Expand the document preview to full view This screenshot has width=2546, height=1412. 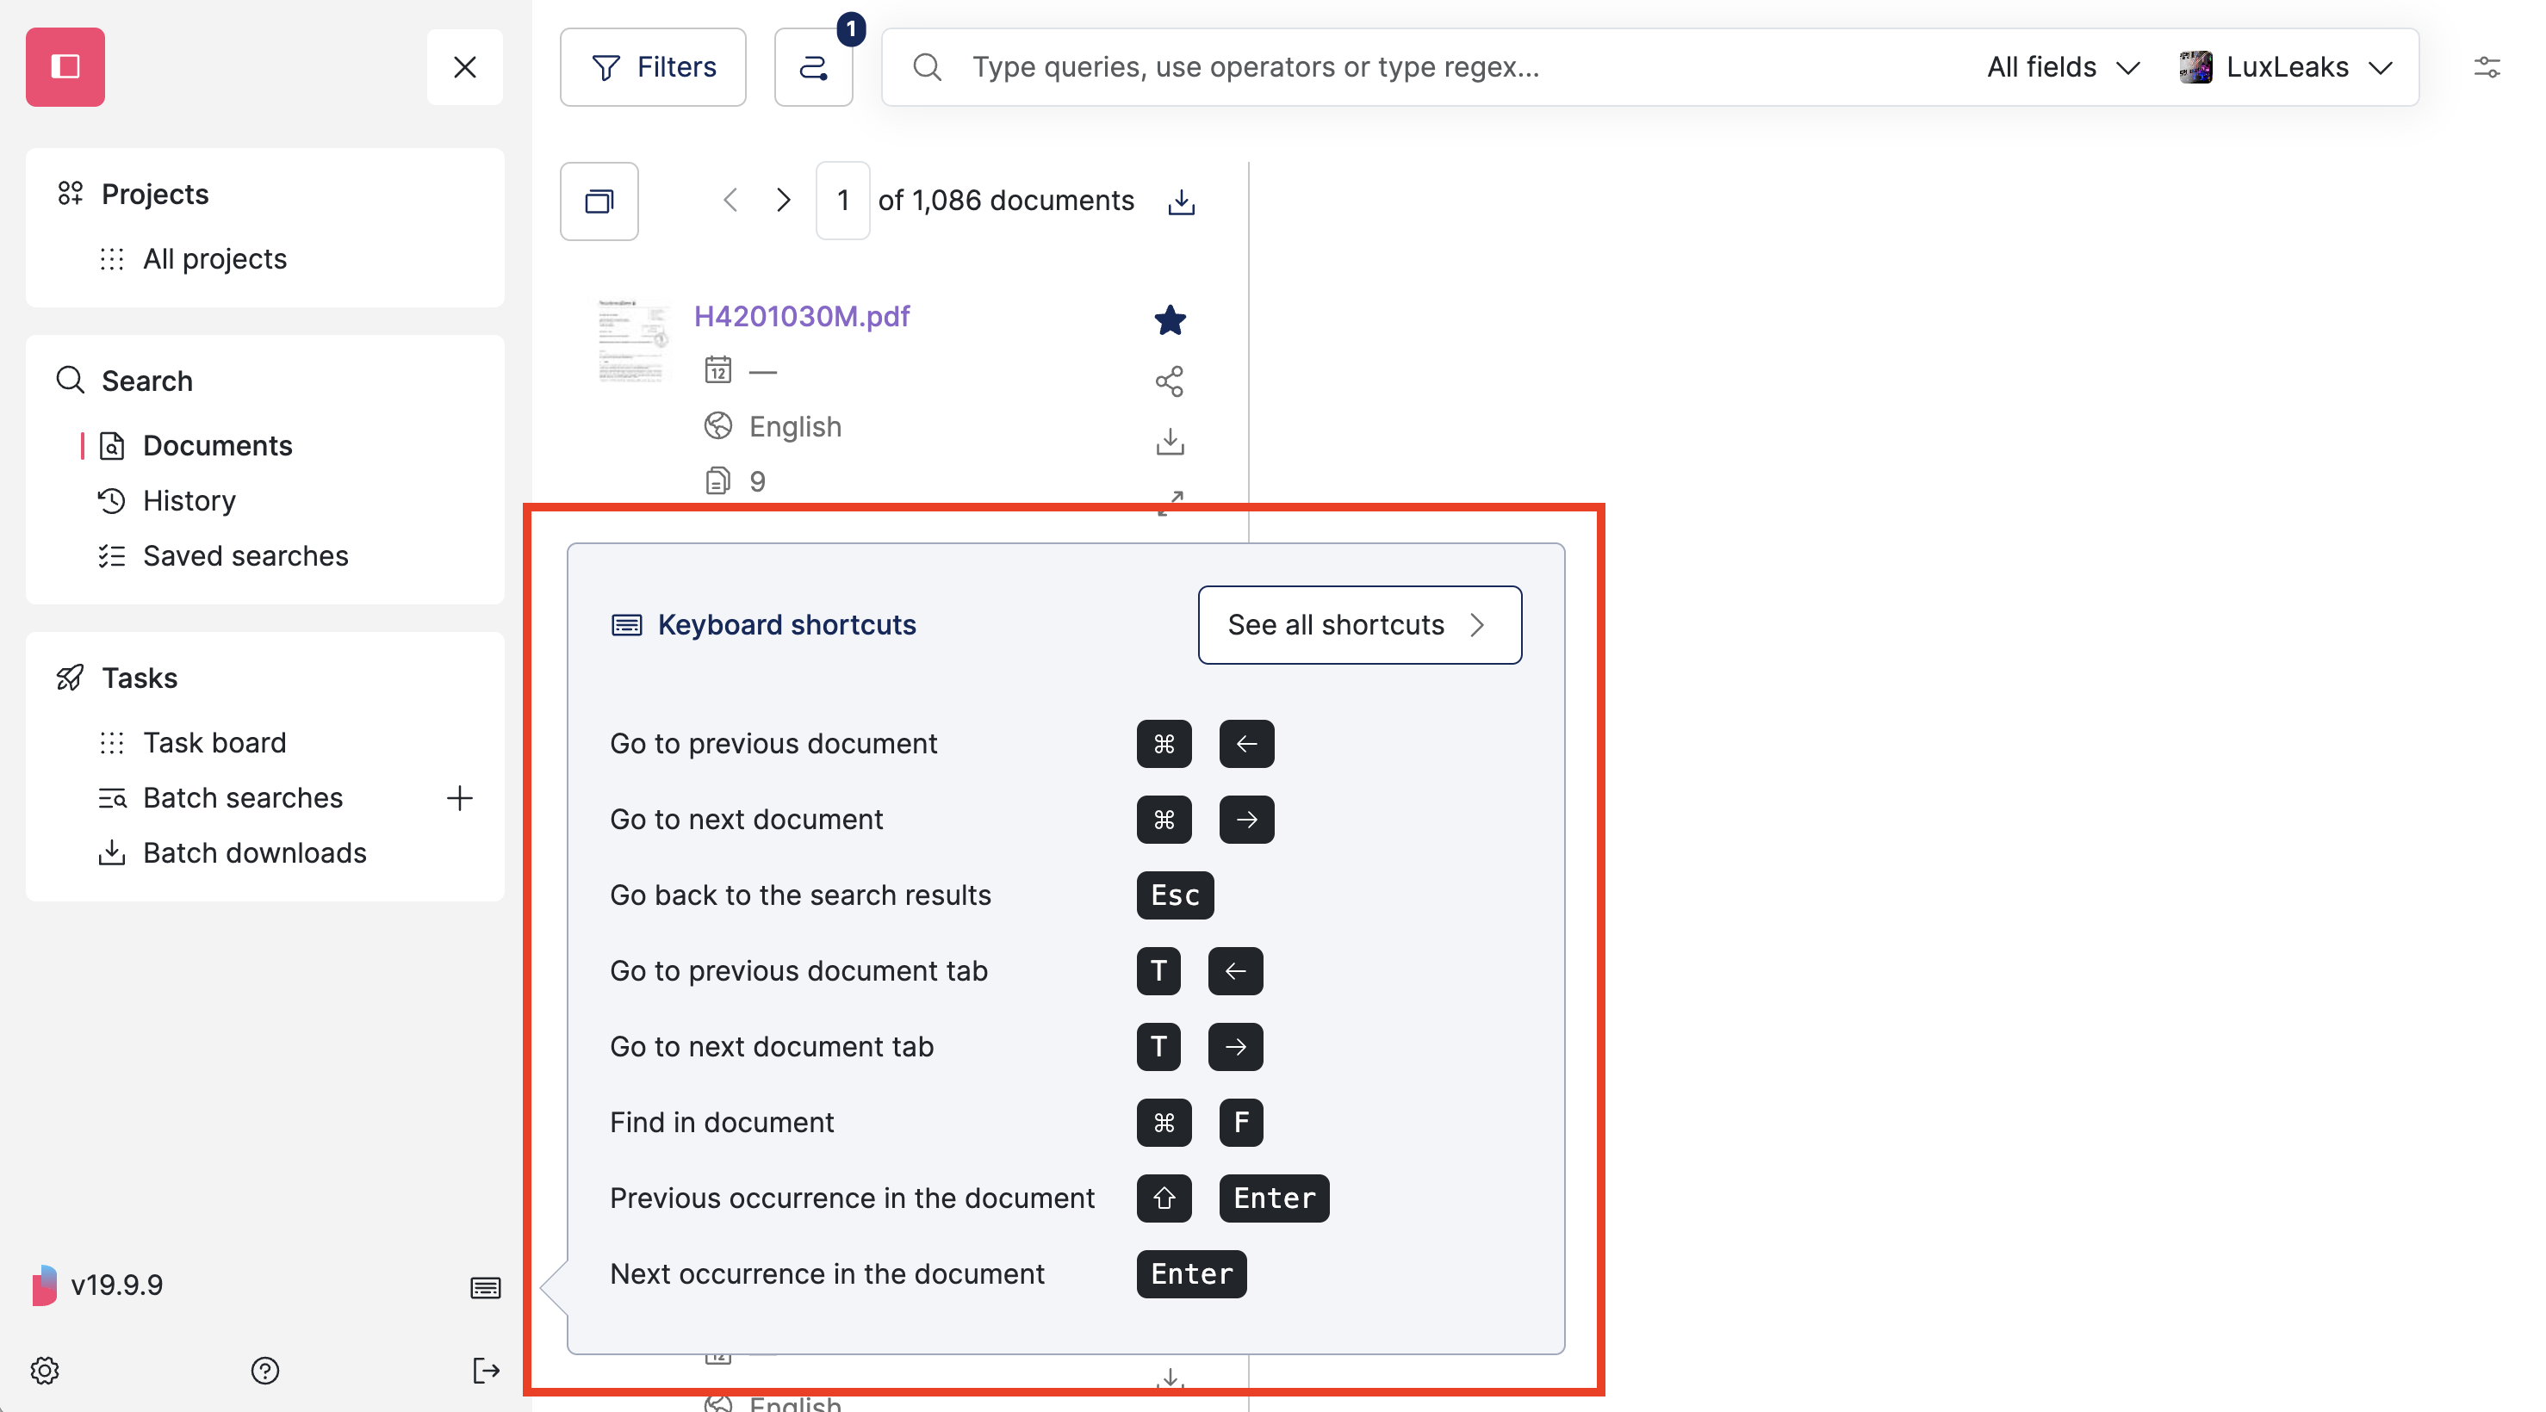[1171, 504]
